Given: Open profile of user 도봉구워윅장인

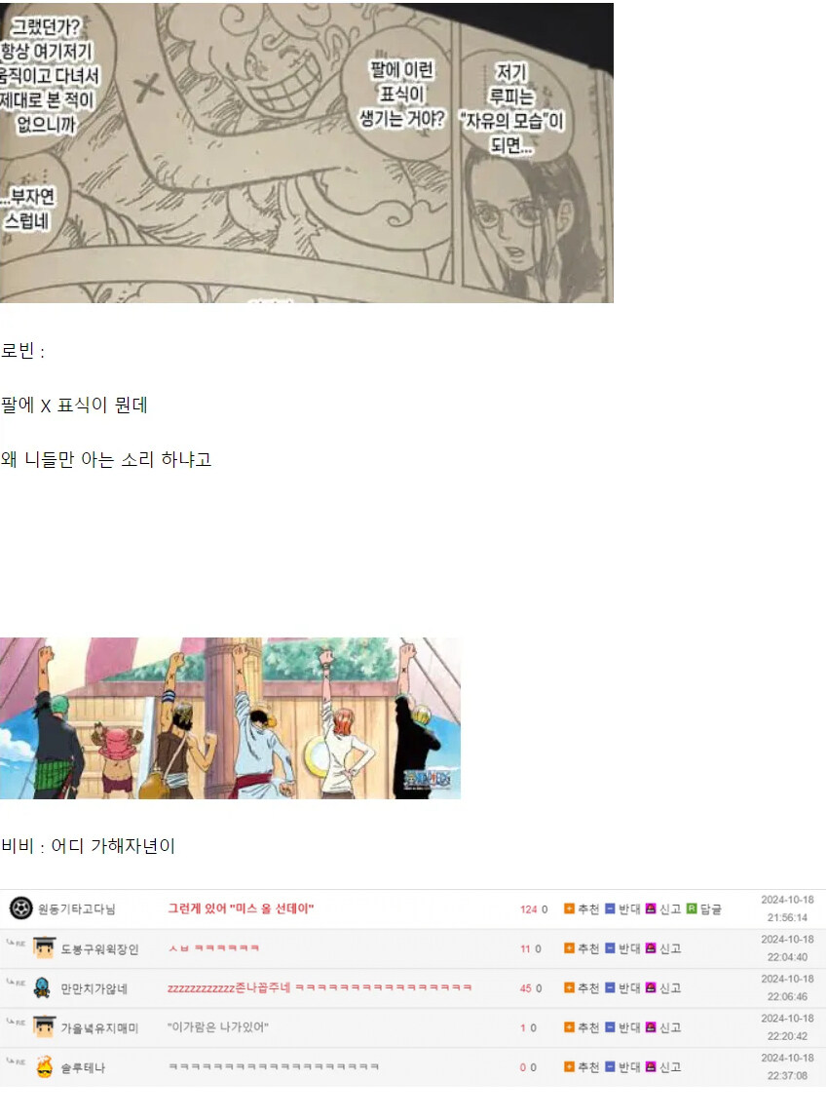Looking at the screenshot, I should [x=99, y=949].
